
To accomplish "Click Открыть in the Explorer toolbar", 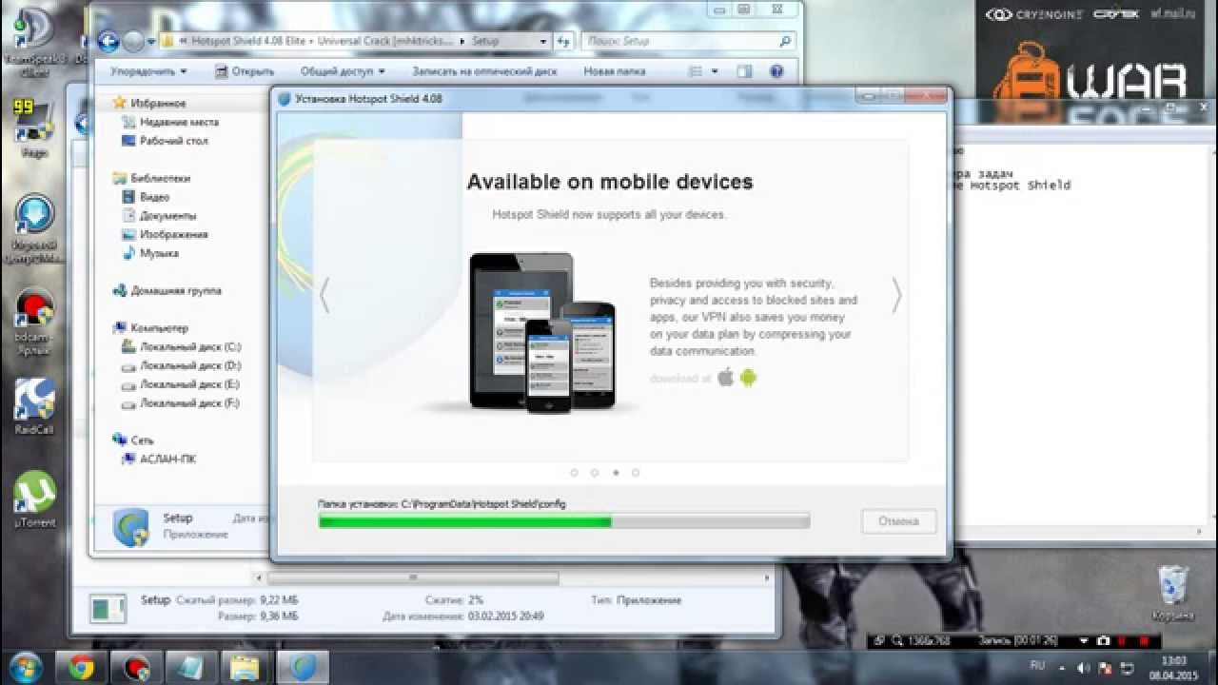I will pos(245,71).
